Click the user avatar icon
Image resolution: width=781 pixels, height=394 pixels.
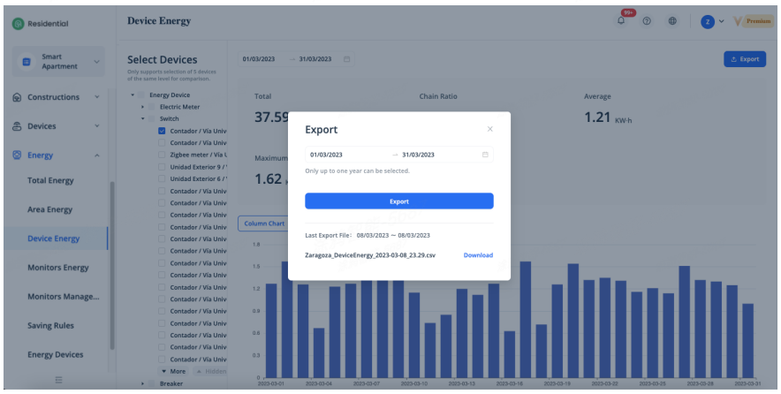707,21
